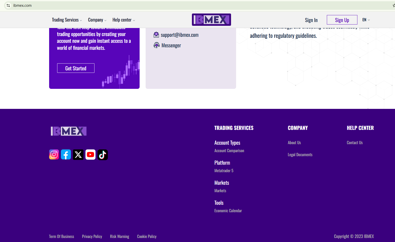Open the YouTube social icon
The width and height of the screenshot is (395, 242).
coord(90,155)
